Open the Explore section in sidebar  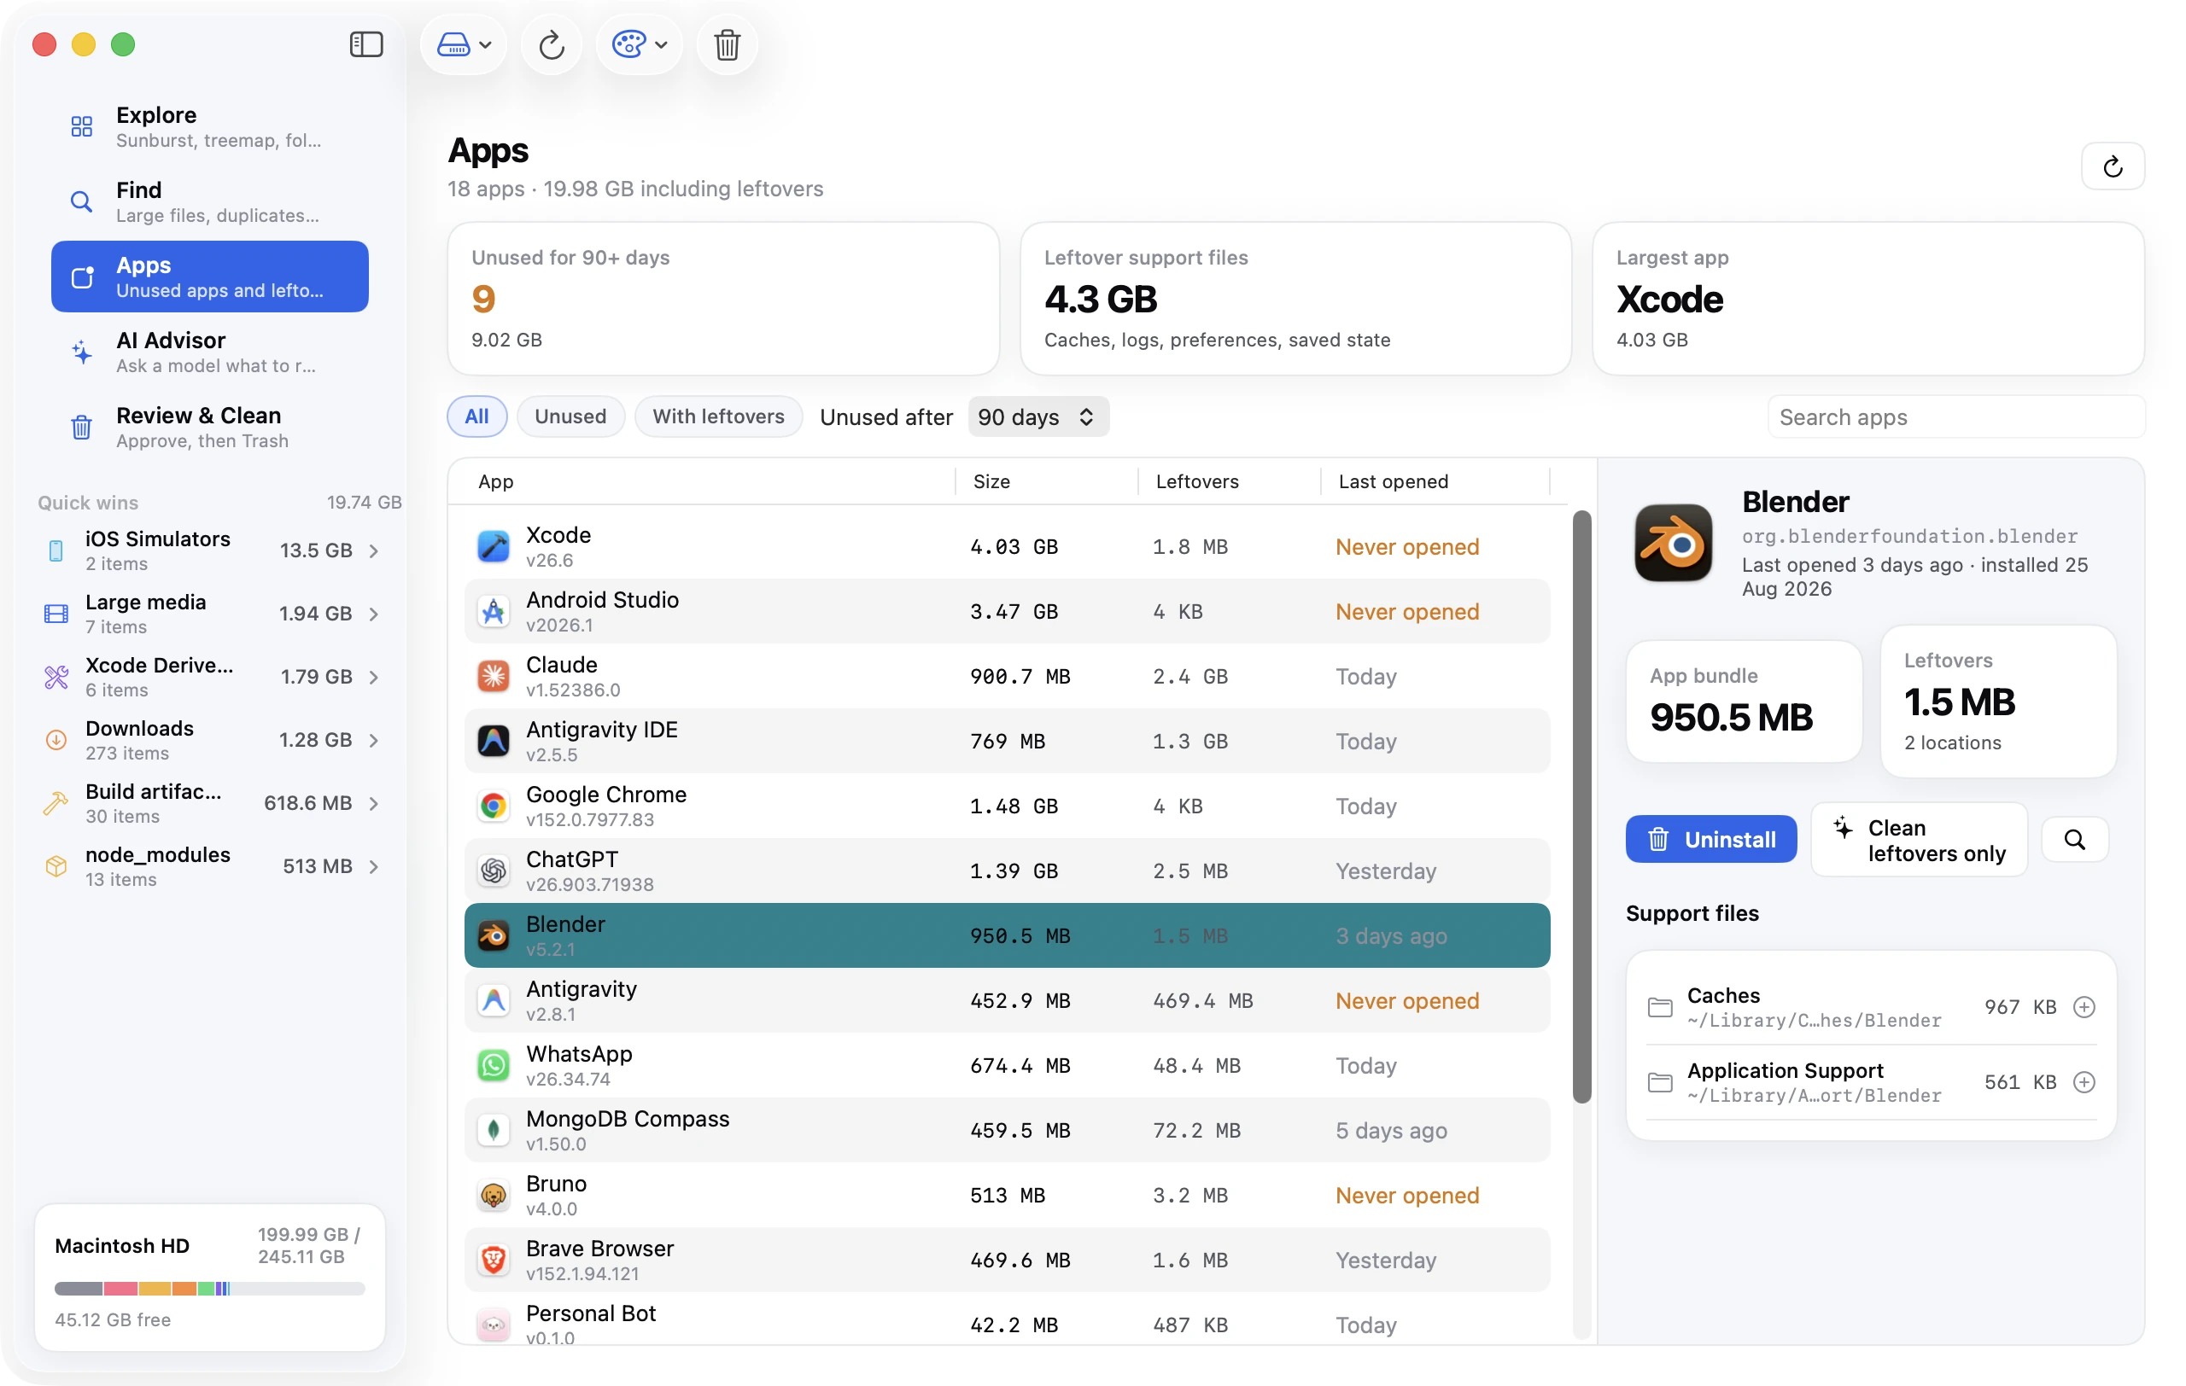click(210, 126)
